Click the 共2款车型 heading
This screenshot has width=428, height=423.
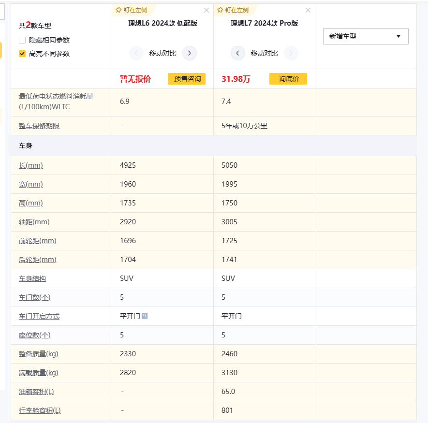point(35,25)
